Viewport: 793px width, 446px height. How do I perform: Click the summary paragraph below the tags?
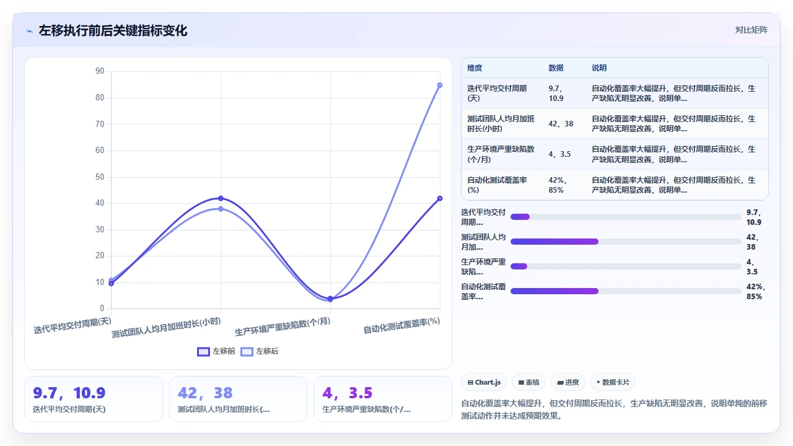click(x=614, y=409)
